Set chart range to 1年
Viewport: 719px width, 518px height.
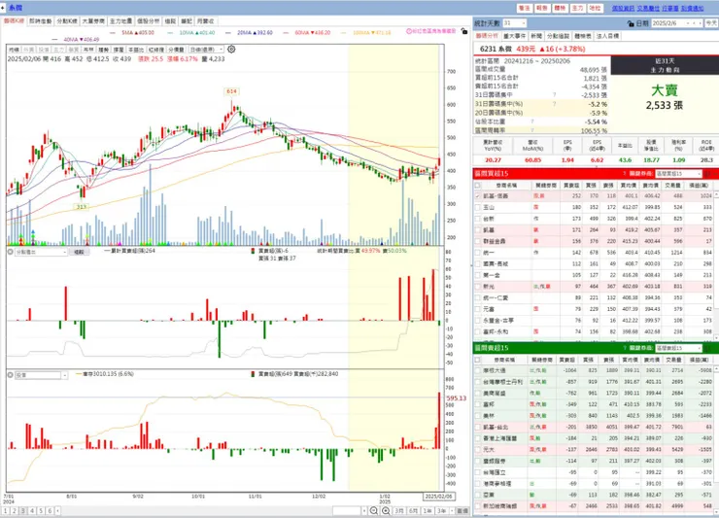pos(428,510)
